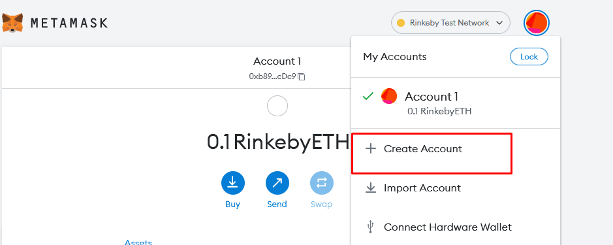Expand the network list with the chevron arrow

(x=499, y=23)
